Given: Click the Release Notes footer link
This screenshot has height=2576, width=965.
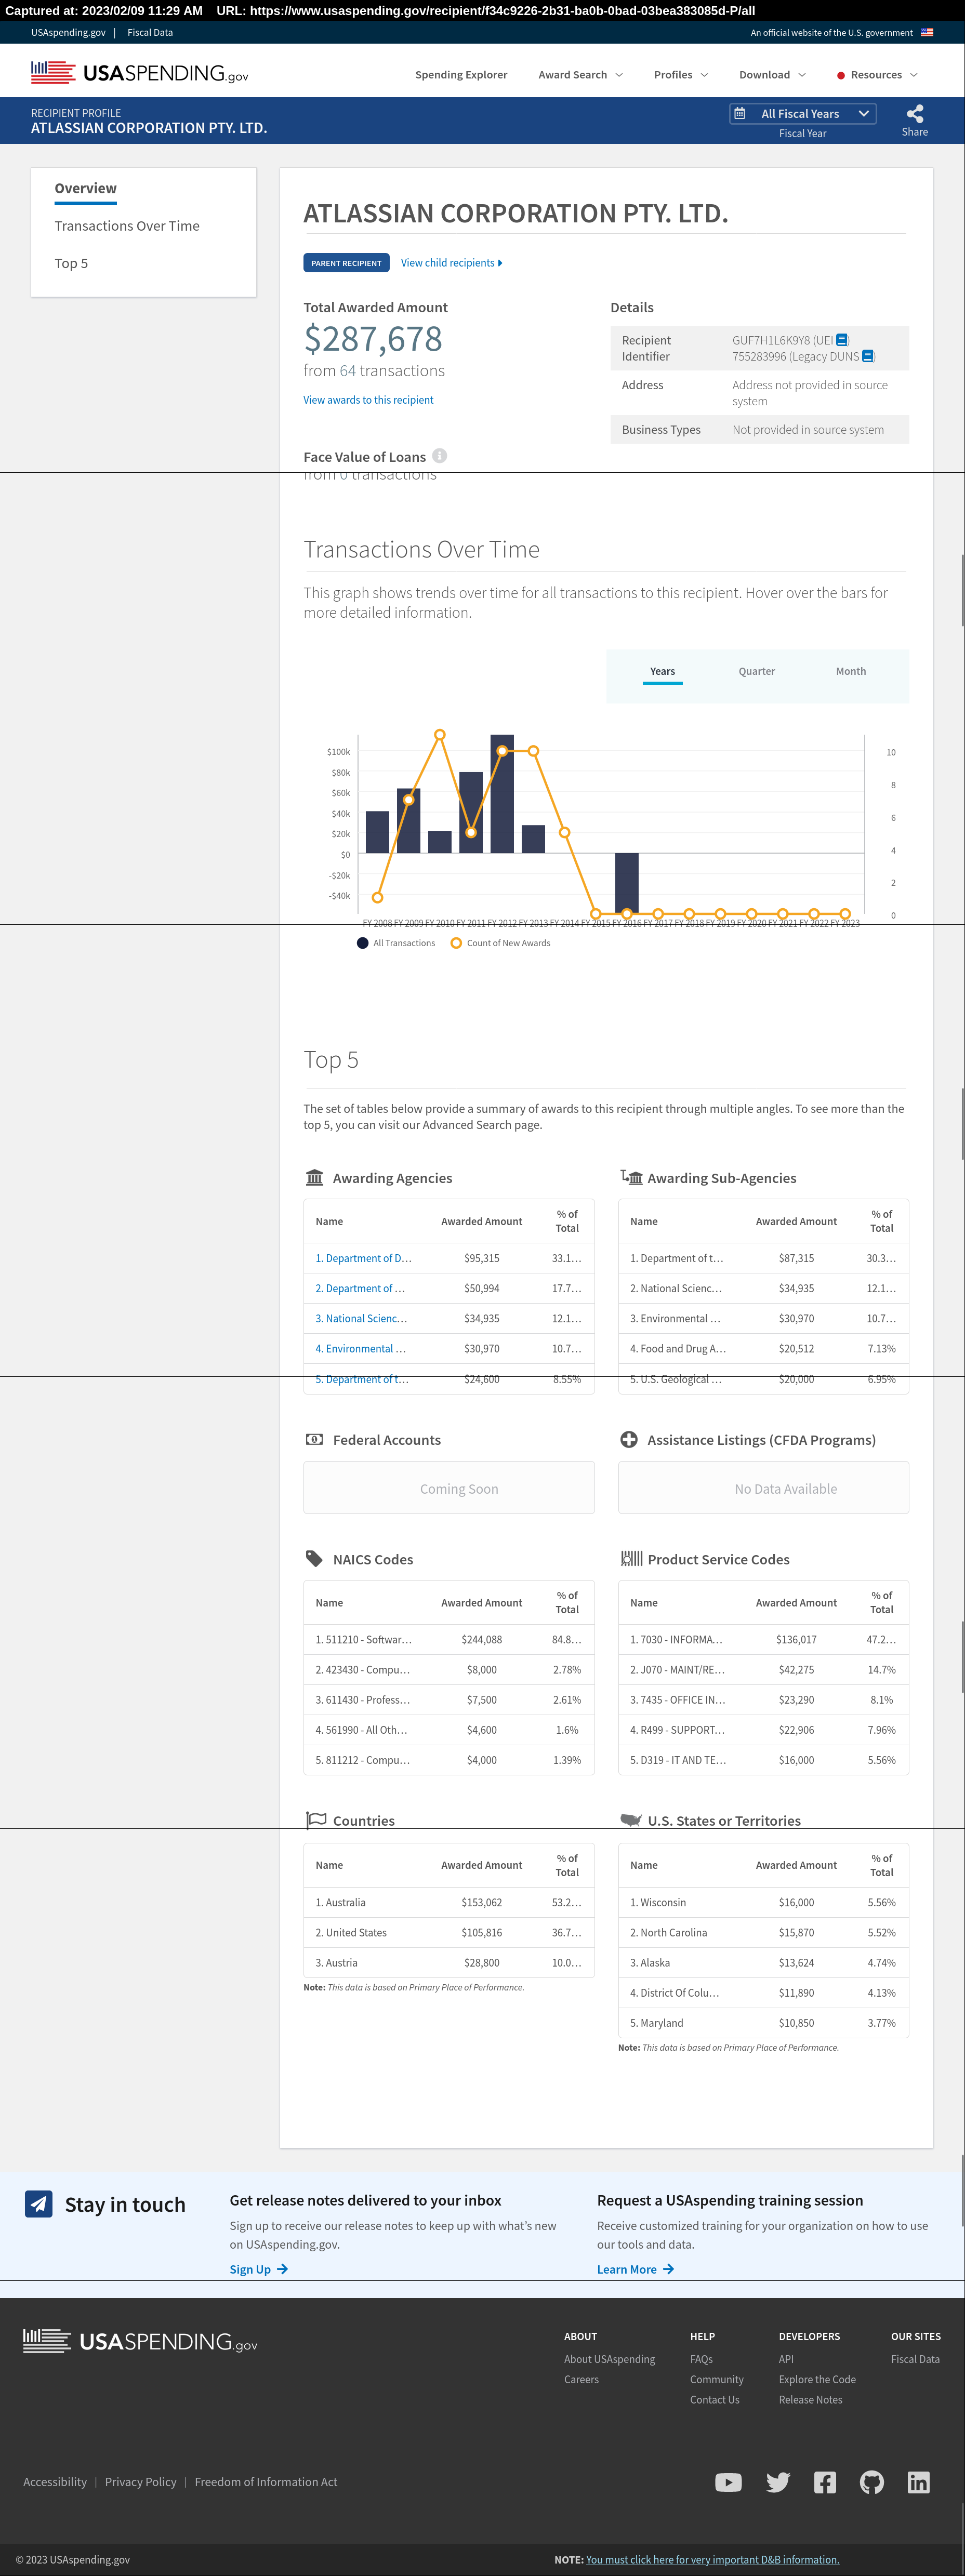Looking at the screenshot, I should [810, 2400].
